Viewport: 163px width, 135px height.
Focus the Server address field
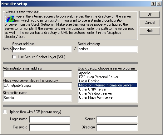pos(42,49)
